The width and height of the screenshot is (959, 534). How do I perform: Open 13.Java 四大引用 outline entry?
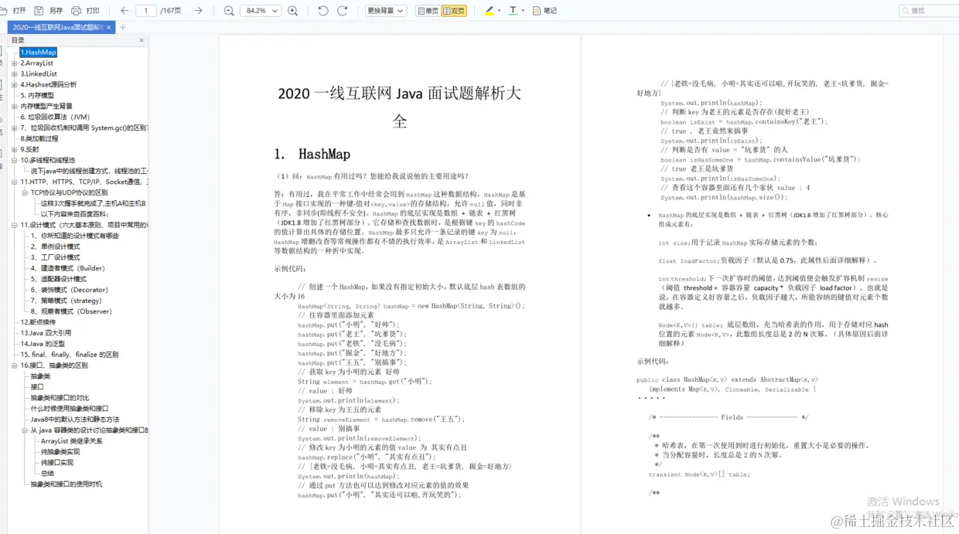[x=45, y=333]
